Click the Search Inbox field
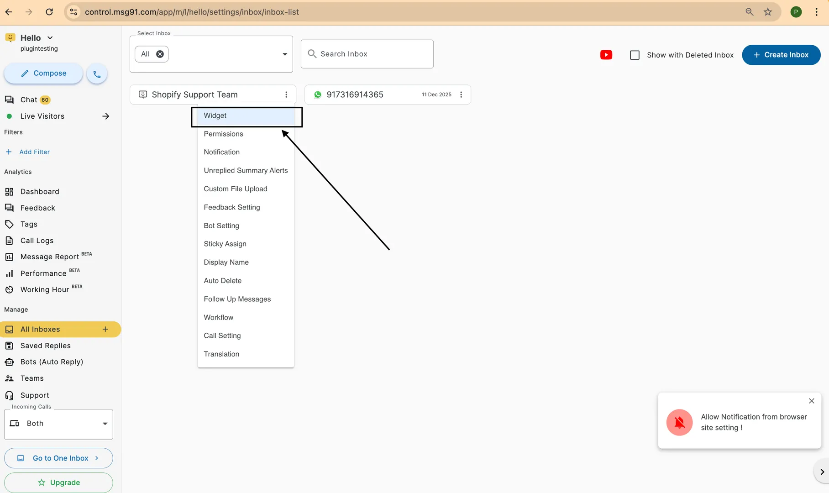The width and height of the screenshot is (829, 493). [367, 54]
